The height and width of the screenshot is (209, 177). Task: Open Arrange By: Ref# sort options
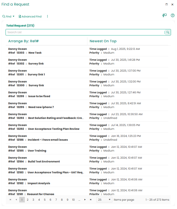coord(23,41)
